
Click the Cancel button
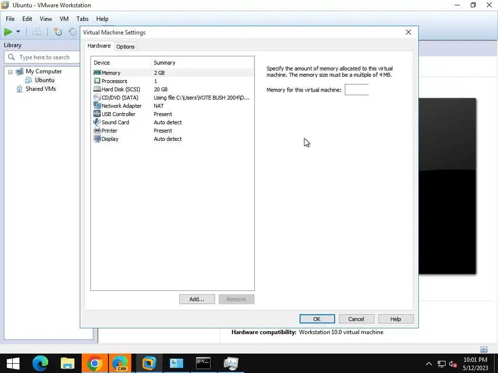[356, 319]
